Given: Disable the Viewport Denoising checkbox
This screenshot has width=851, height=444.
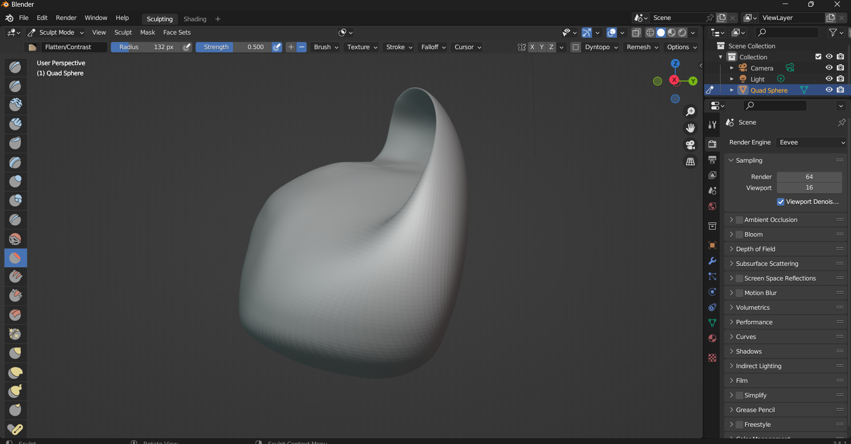Looking at the screenshot, I should click(x=781, y=202).
